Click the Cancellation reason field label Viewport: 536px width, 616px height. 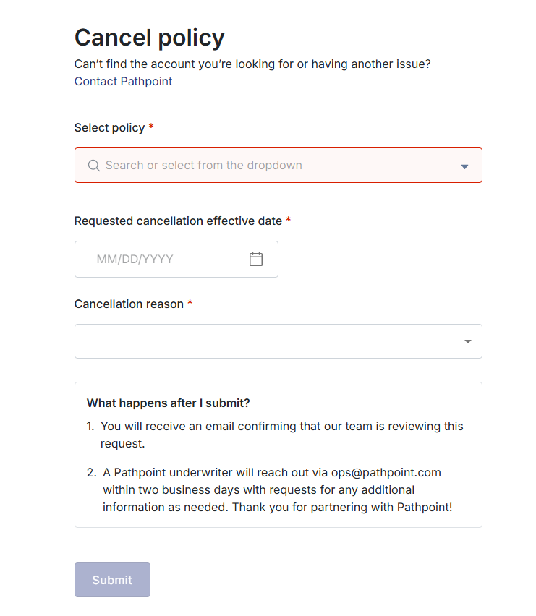(x=129, y=304)
